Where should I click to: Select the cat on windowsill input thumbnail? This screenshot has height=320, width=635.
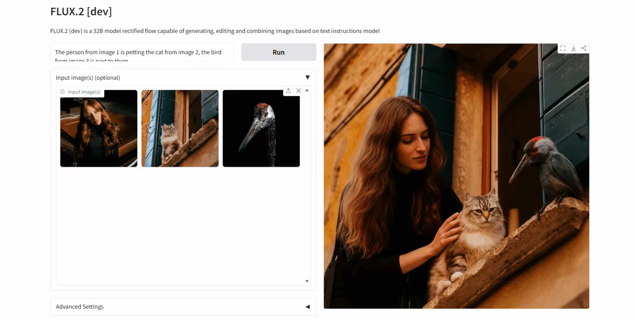tap(180, 128)
